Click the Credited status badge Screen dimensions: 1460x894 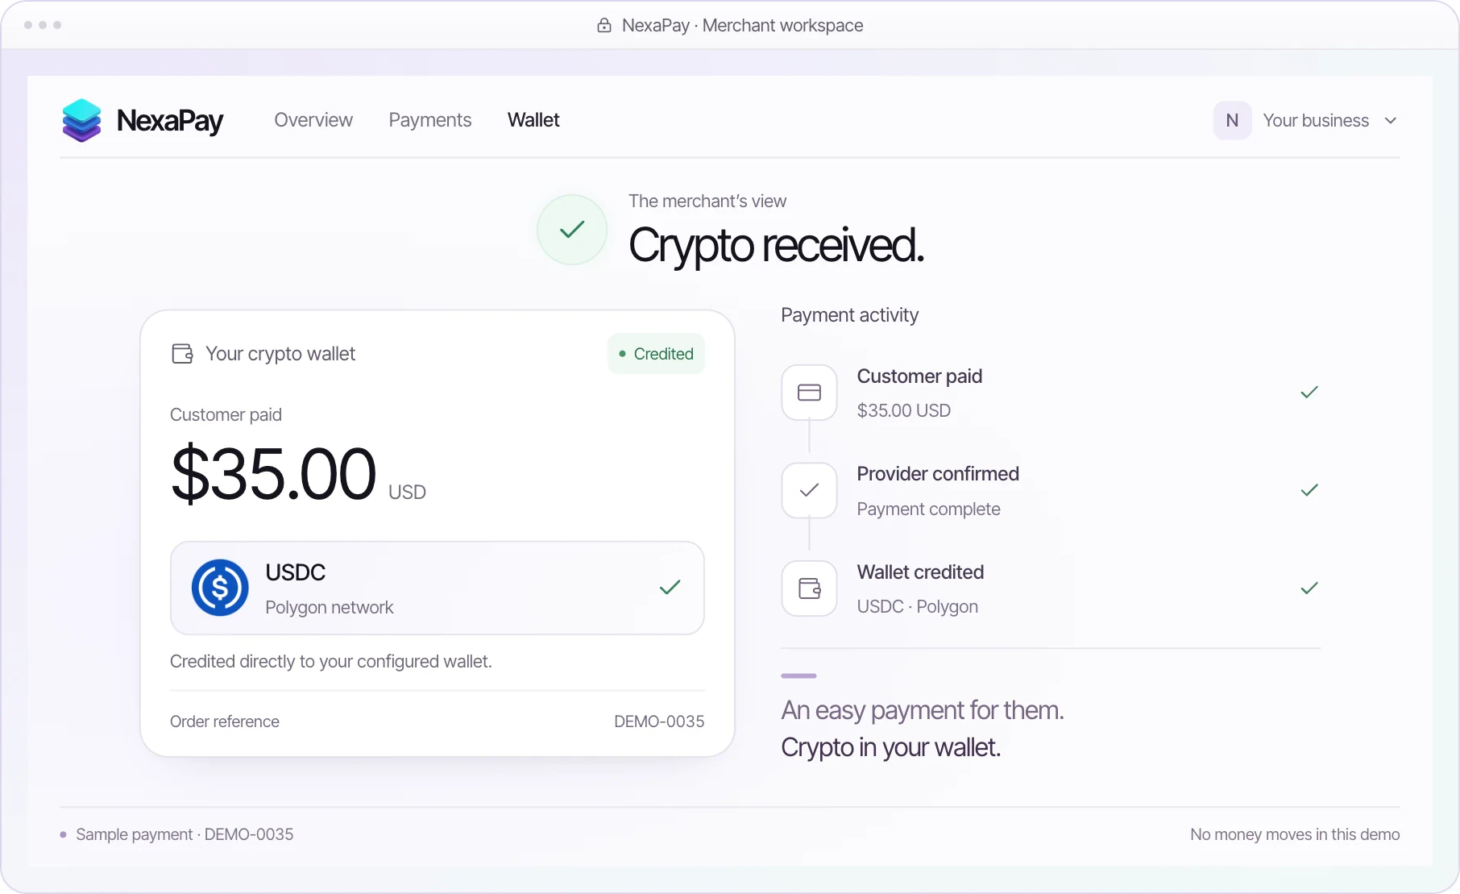(x=656, y=354)
